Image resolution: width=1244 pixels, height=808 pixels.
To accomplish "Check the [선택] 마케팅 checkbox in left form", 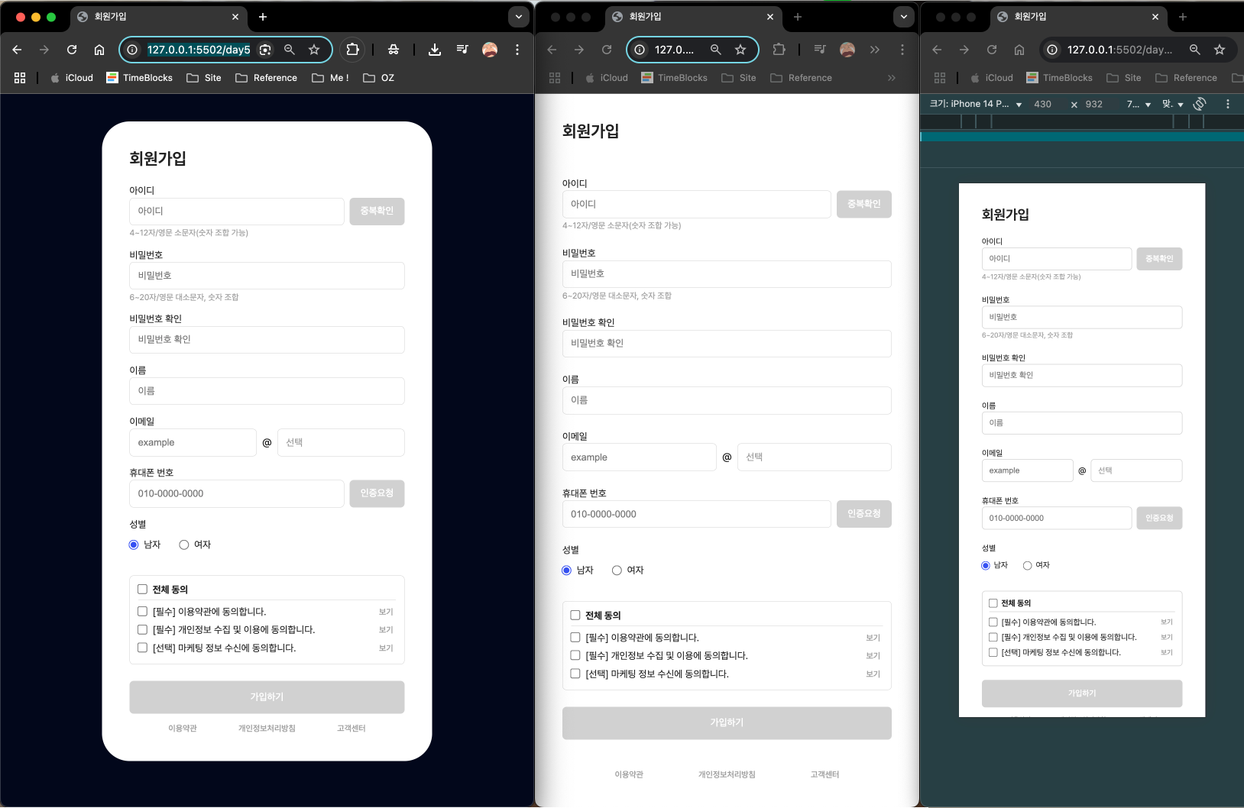I will [x=142, y=648].
